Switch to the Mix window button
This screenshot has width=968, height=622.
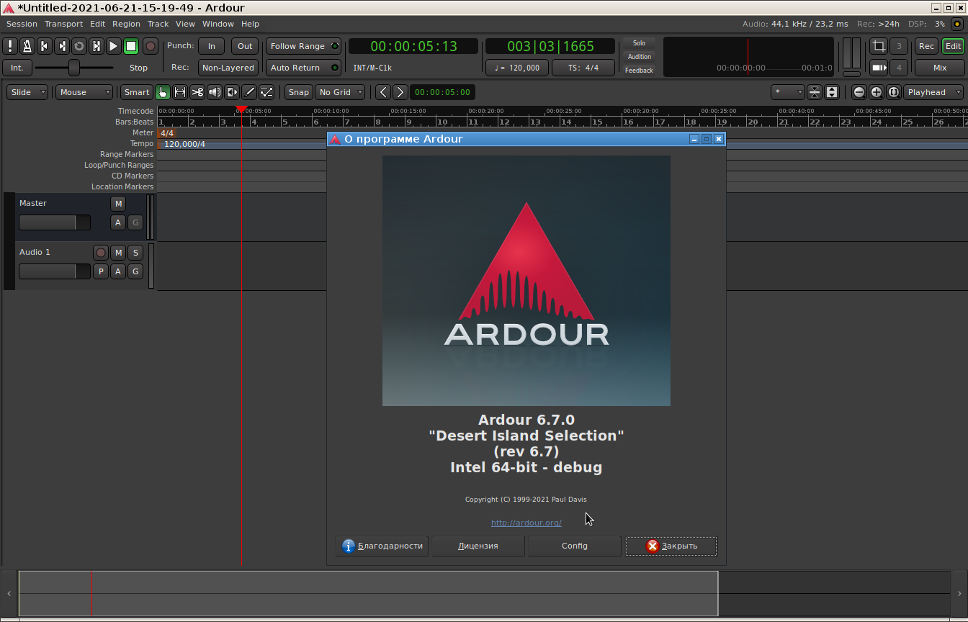(940, 68)
